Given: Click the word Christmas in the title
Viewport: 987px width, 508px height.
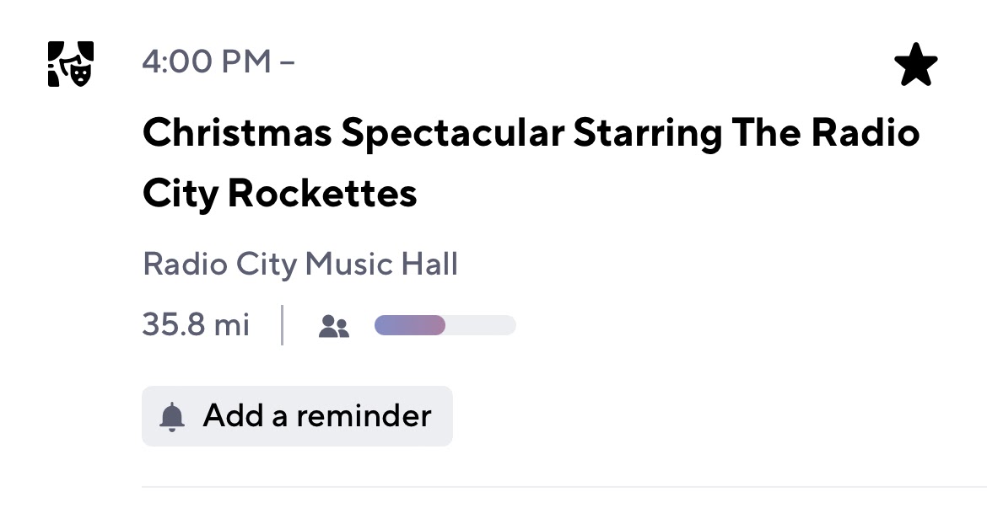Looking at the screenshot, I should (236, 134).
